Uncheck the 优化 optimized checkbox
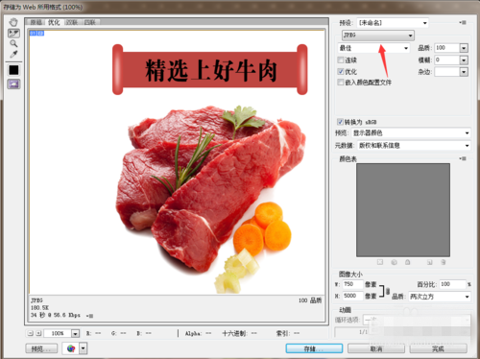 pos(341,71)
